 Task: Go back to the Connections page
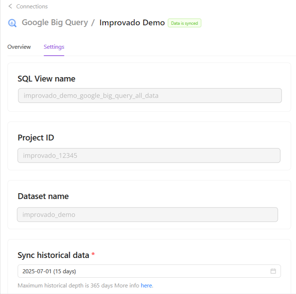coord(32,7)
